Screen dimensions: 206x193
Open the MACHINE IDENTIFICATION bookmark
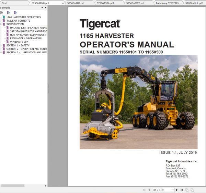click(x=28, y=28)
